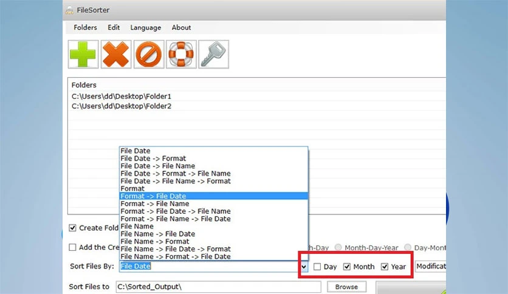Open the Edit menu

click(x=114, y=27)
